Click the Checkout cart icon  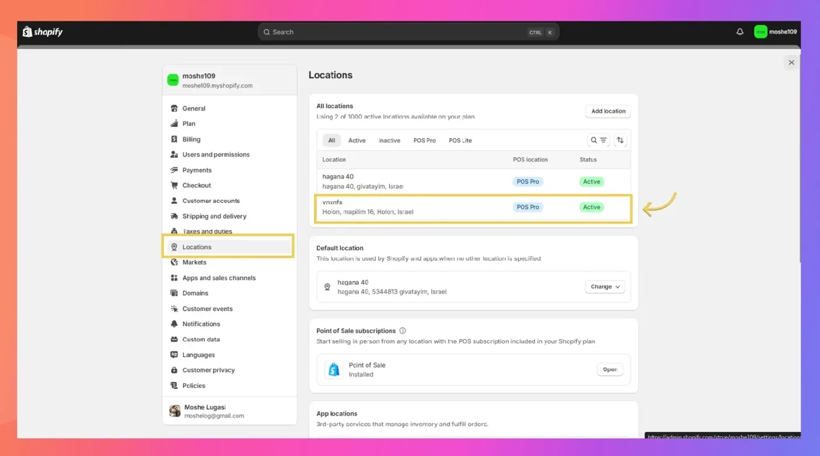174,185
